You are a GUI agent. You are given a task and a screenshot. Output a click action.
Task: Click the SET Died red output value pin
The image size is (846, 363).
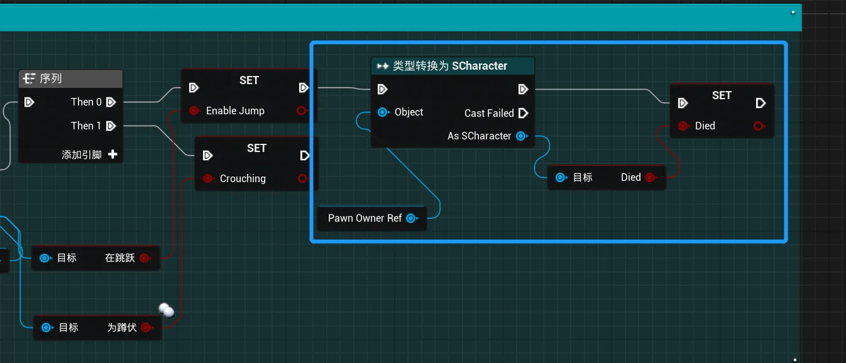(759, 126)
